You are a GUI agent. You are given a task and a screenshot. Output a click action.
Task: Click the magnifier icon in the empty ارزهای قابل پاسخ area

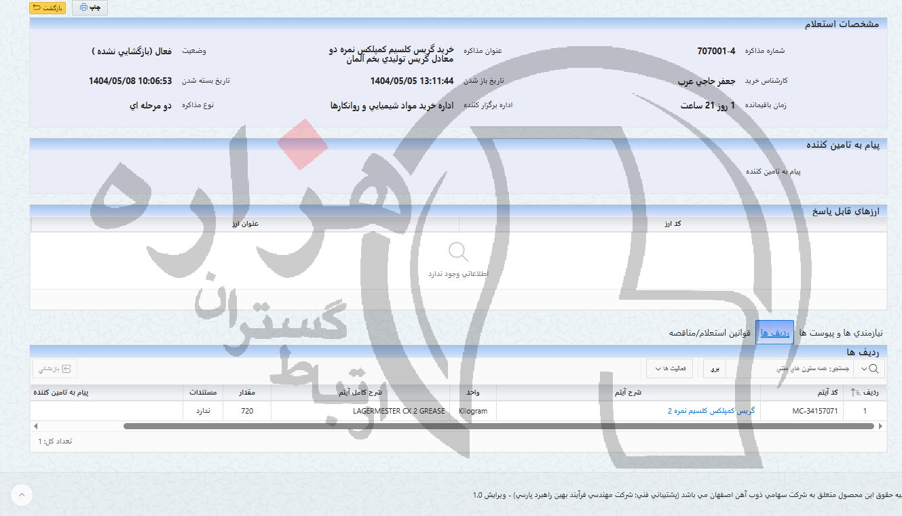point(459,251)
